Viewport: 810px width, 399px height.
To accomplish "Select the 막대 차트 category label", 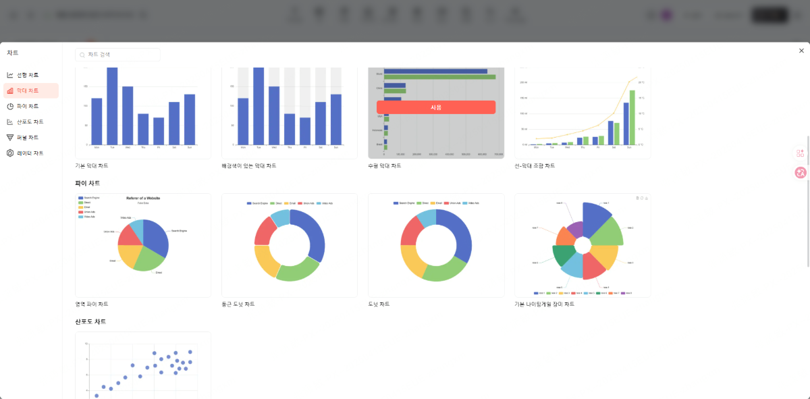I will (28, 90).
